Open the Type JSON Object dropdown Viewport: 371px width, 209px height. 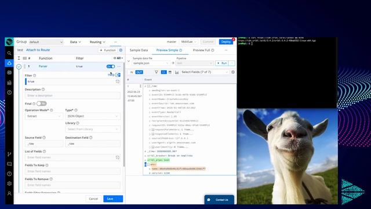(93, 116)
